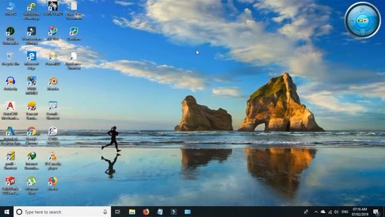Image resolution: width=385 pixels, height=217 pixels.
Task: Open the Autodesk Desktop App shortcut
Action: [10, 136]
